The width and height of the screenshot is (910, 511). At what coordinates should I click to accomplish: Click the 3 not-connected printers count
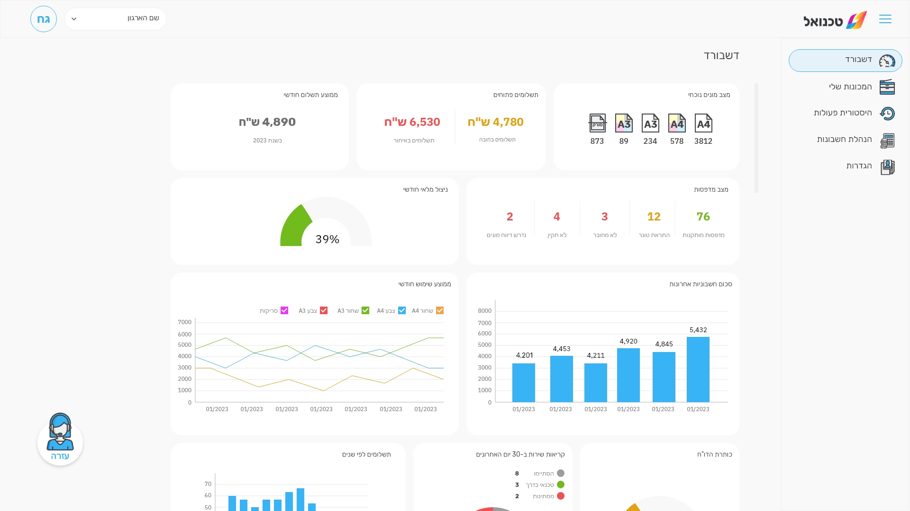pos(605,217)
